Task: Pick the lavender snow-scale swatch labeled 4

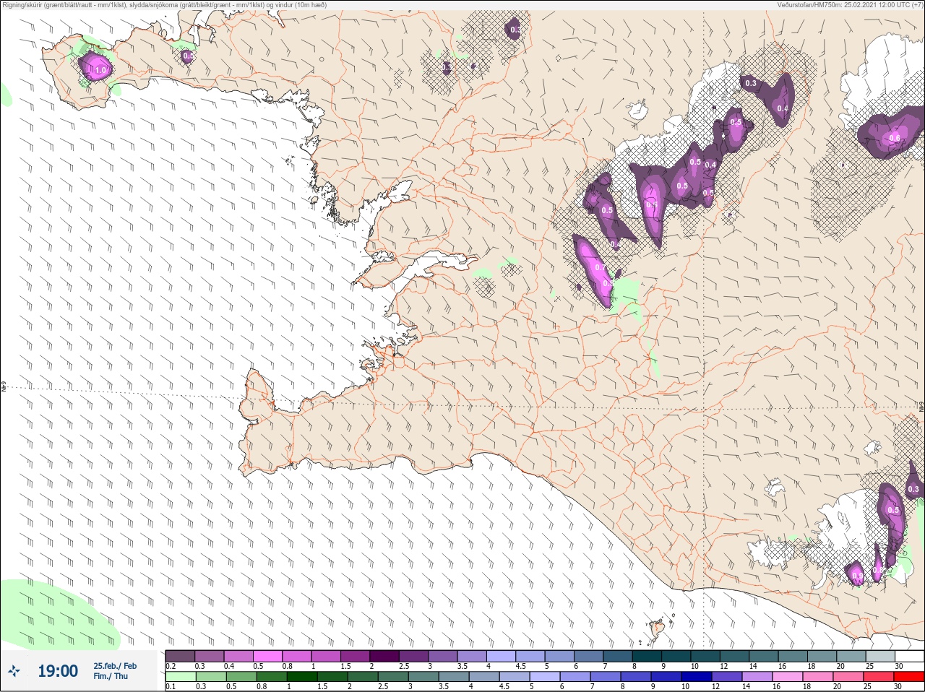Action: (x=502, y=656)
